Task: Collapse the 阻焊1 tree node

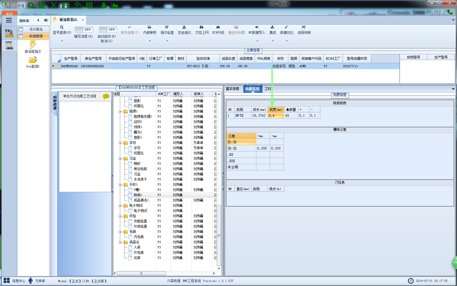Action: 120,111
